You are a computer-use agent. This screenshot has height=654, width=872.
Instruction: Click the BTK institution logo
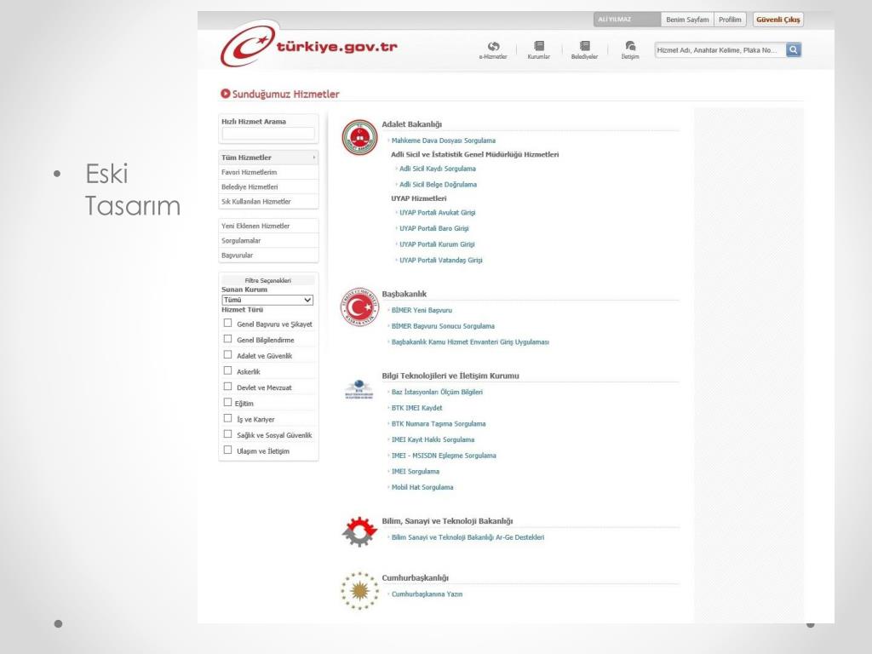pyautogui.click(x=359, y=389)
